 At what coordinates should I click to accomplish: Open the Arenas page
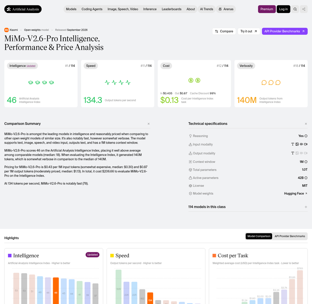226,9
